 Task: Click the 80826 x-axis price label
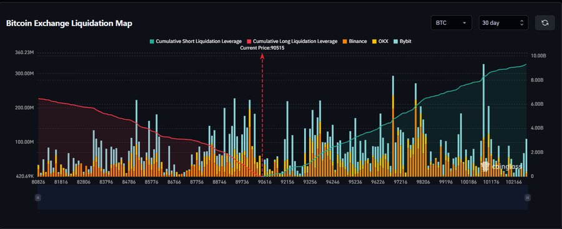(38, 182)
